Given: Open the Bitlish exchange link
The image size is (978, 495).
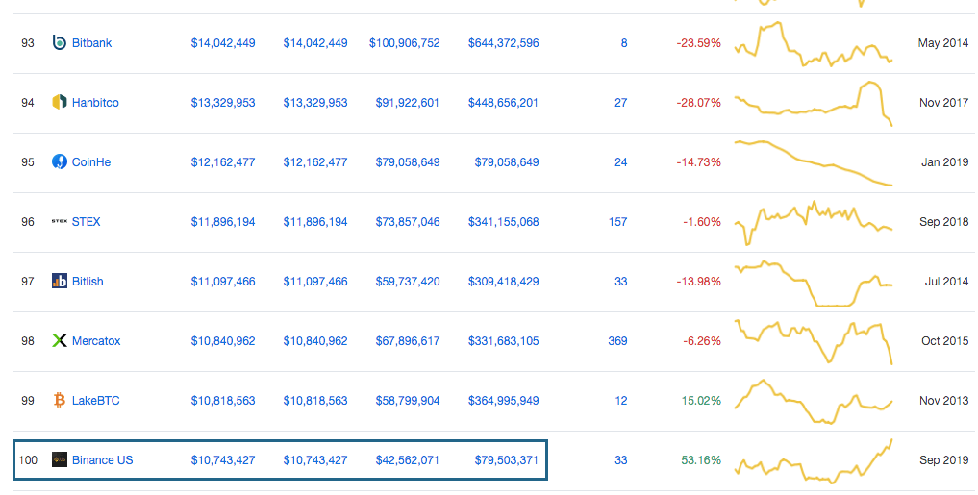Looking at the screenshot, I should tap(88, 282).
